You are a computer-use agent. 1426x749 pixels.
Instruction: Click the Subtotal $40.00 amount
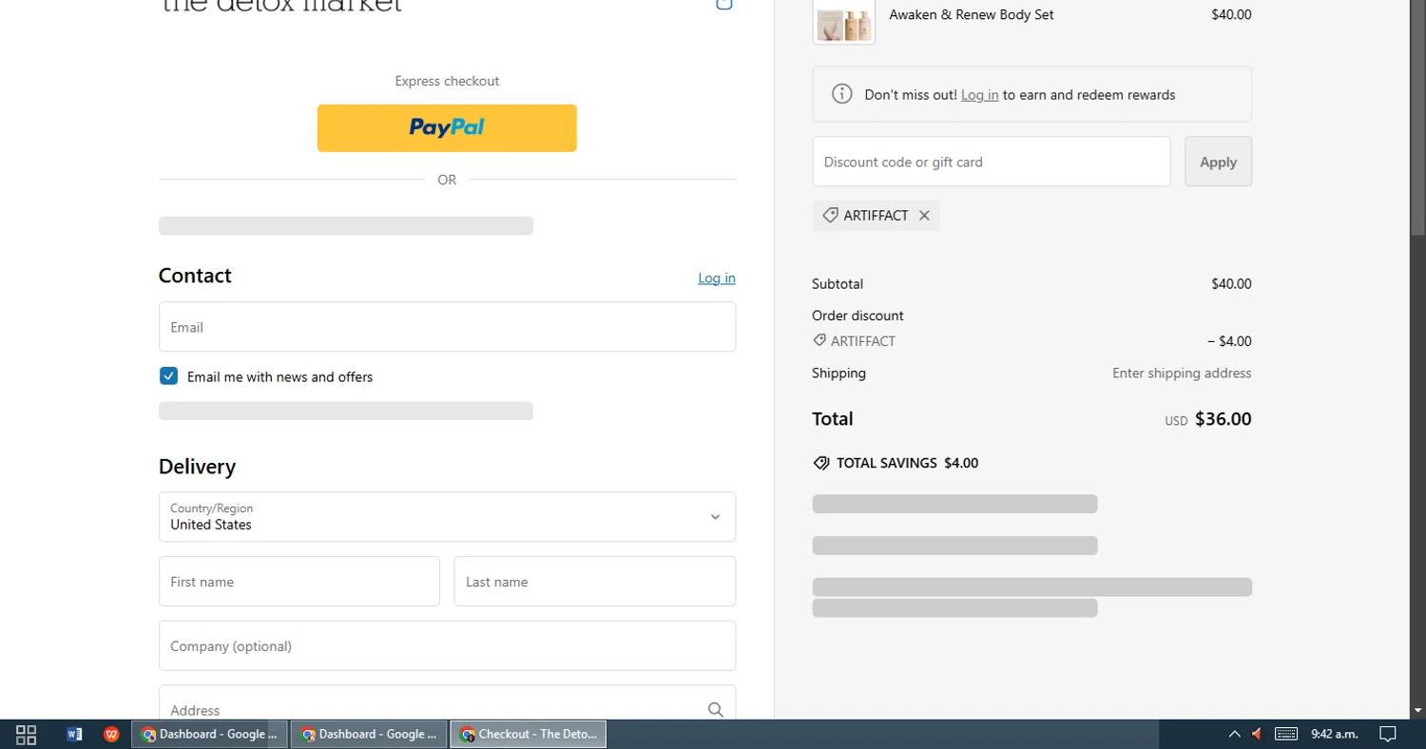[x=1231, y=284]
